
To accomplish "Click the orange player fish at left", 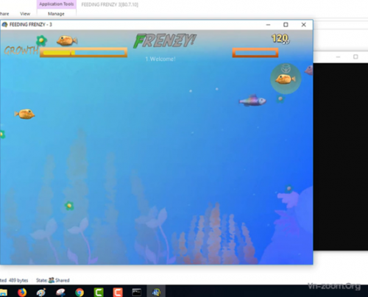I will (x=24, y=114).
